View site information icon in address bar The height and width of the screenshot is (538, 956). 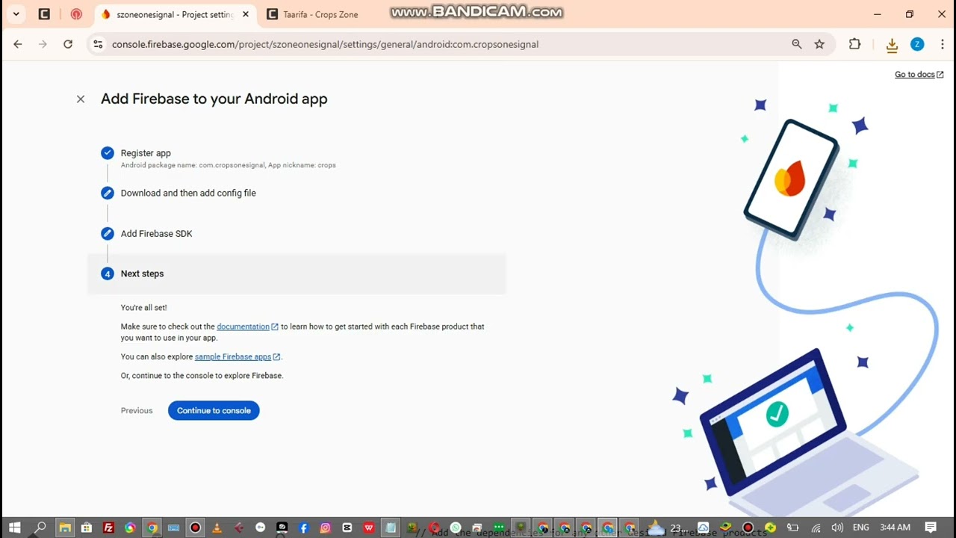(98, 44)
